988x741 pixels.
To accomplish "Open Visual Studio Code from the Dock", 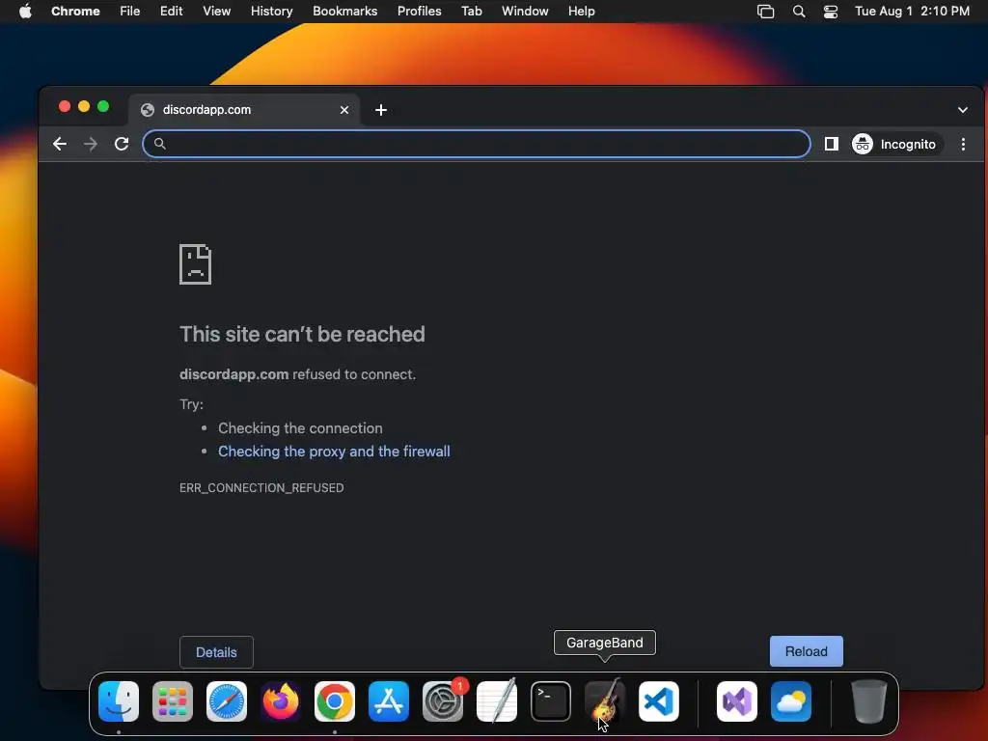I will pyautogui.click(x=658, y=701).
